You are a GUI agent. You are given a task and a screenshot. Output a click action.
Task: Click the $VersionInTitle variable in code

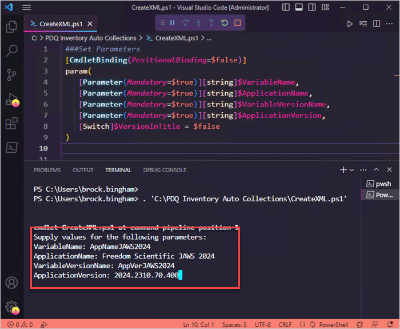[x=147, y=126]
